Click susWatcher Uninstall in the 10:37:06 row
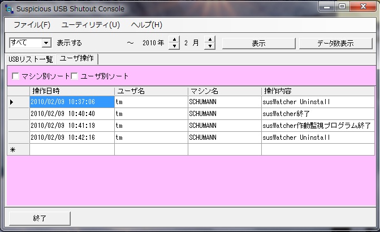The height and width of the screenshot is (232, 380). [x=318, y=102]
